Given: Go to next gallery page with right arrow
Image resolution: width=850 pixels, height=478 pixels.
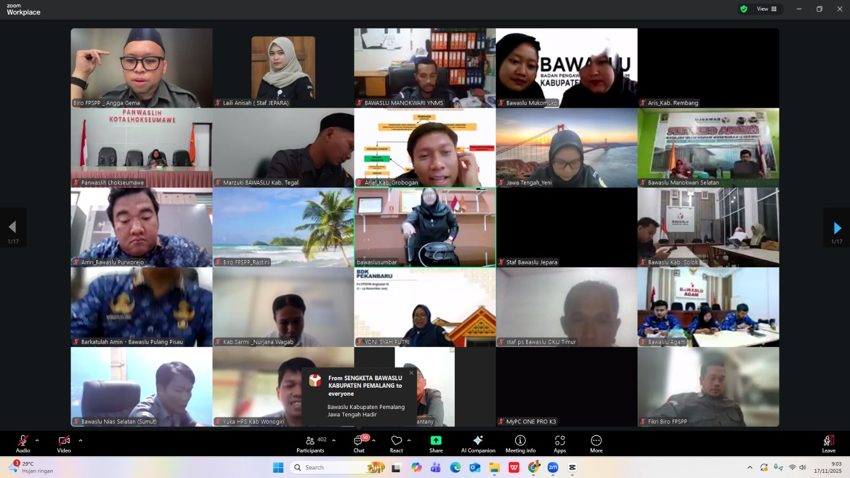Looking at the screenshot, I should point(837,227).
